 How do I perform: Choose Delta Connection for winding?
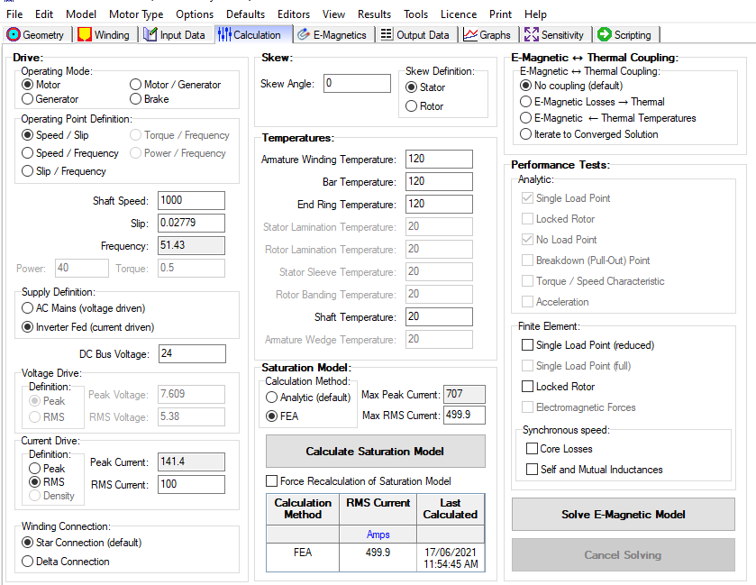click(x=28, y=562)
